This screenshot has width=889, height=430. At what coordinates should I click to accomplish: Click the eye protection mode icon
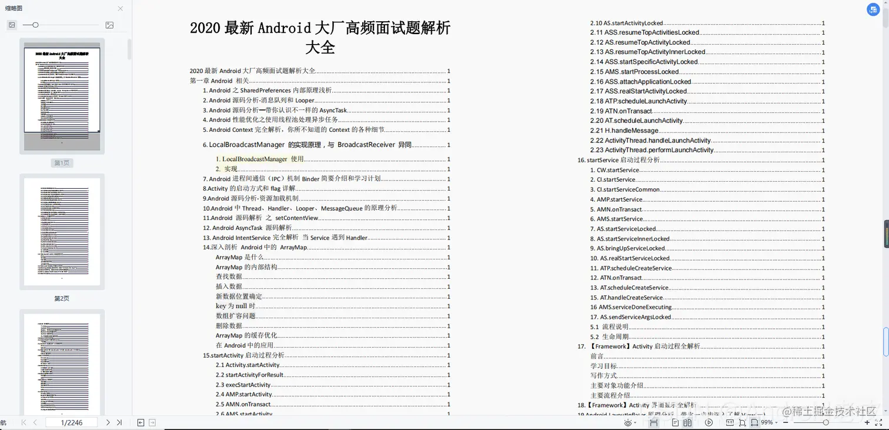click(x=628, y=422)
